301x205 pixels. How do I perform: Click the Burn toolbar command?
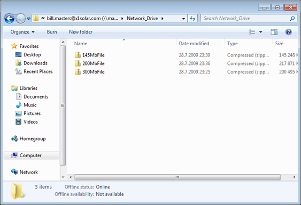pos(52,32)
